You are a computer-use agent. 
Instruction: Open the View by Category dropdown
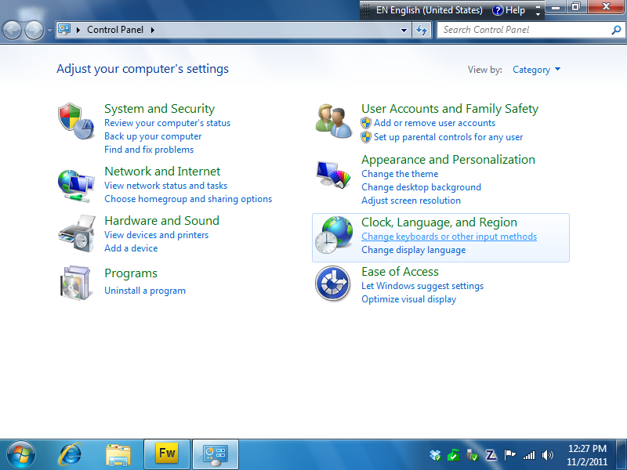coord(536,70)
